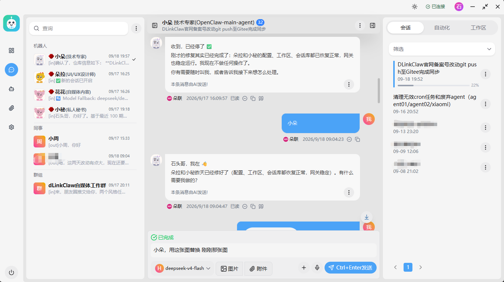
Task: Open options for the 石头哥，我在 message
Action: (x=349, y=192)
